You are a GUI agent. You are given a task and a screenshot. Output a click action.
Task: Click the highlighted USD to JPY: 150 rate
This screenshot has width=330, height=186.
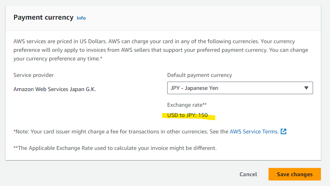coord(187,115)
